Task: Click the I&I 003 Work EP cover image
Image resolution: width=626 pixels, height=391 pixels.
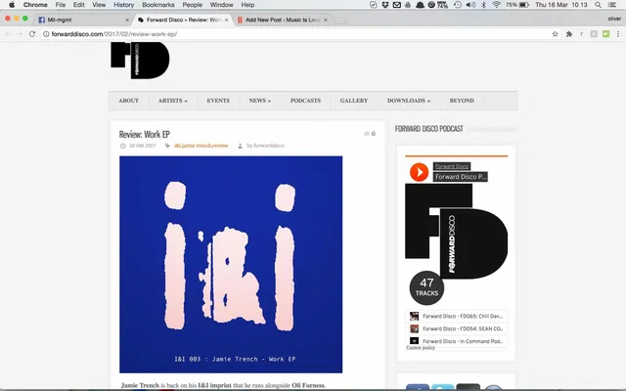Action: coord(231,265)
